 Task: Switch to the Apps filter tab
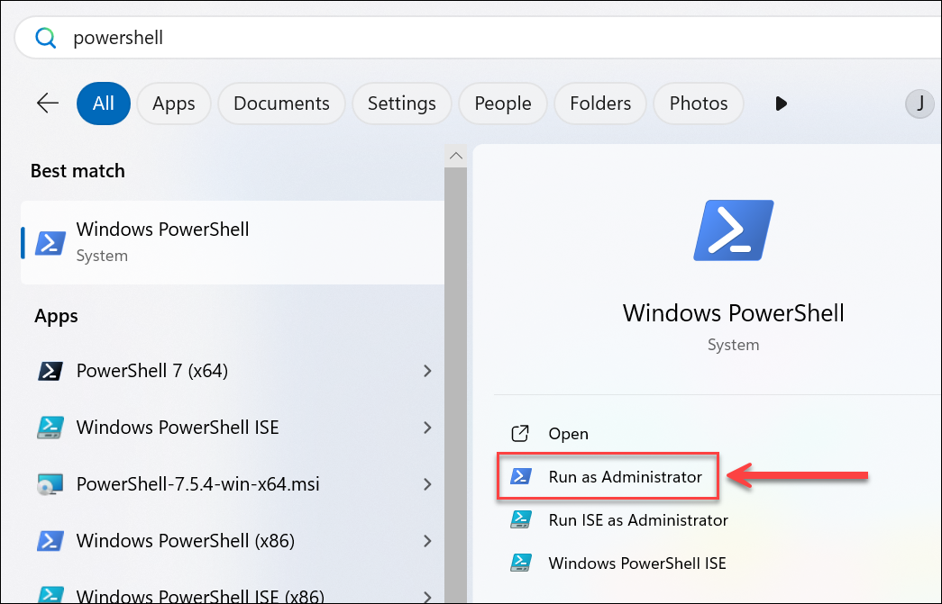(x=173, y=104)
